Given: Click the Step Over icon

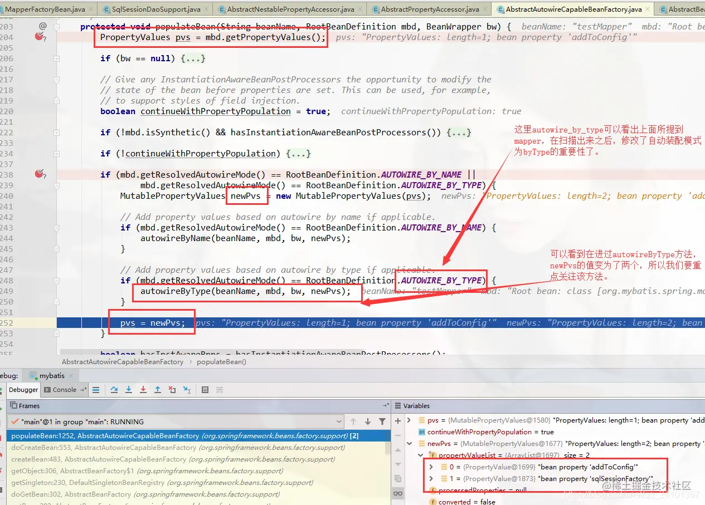Looking at the screenshot, I should (x=114, y=390).
